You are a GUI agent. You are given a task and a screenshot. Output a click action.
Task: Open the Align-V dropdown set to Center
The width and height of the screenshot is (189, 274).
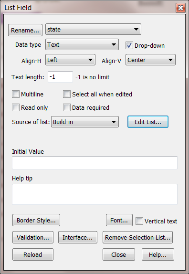[150, 60]
